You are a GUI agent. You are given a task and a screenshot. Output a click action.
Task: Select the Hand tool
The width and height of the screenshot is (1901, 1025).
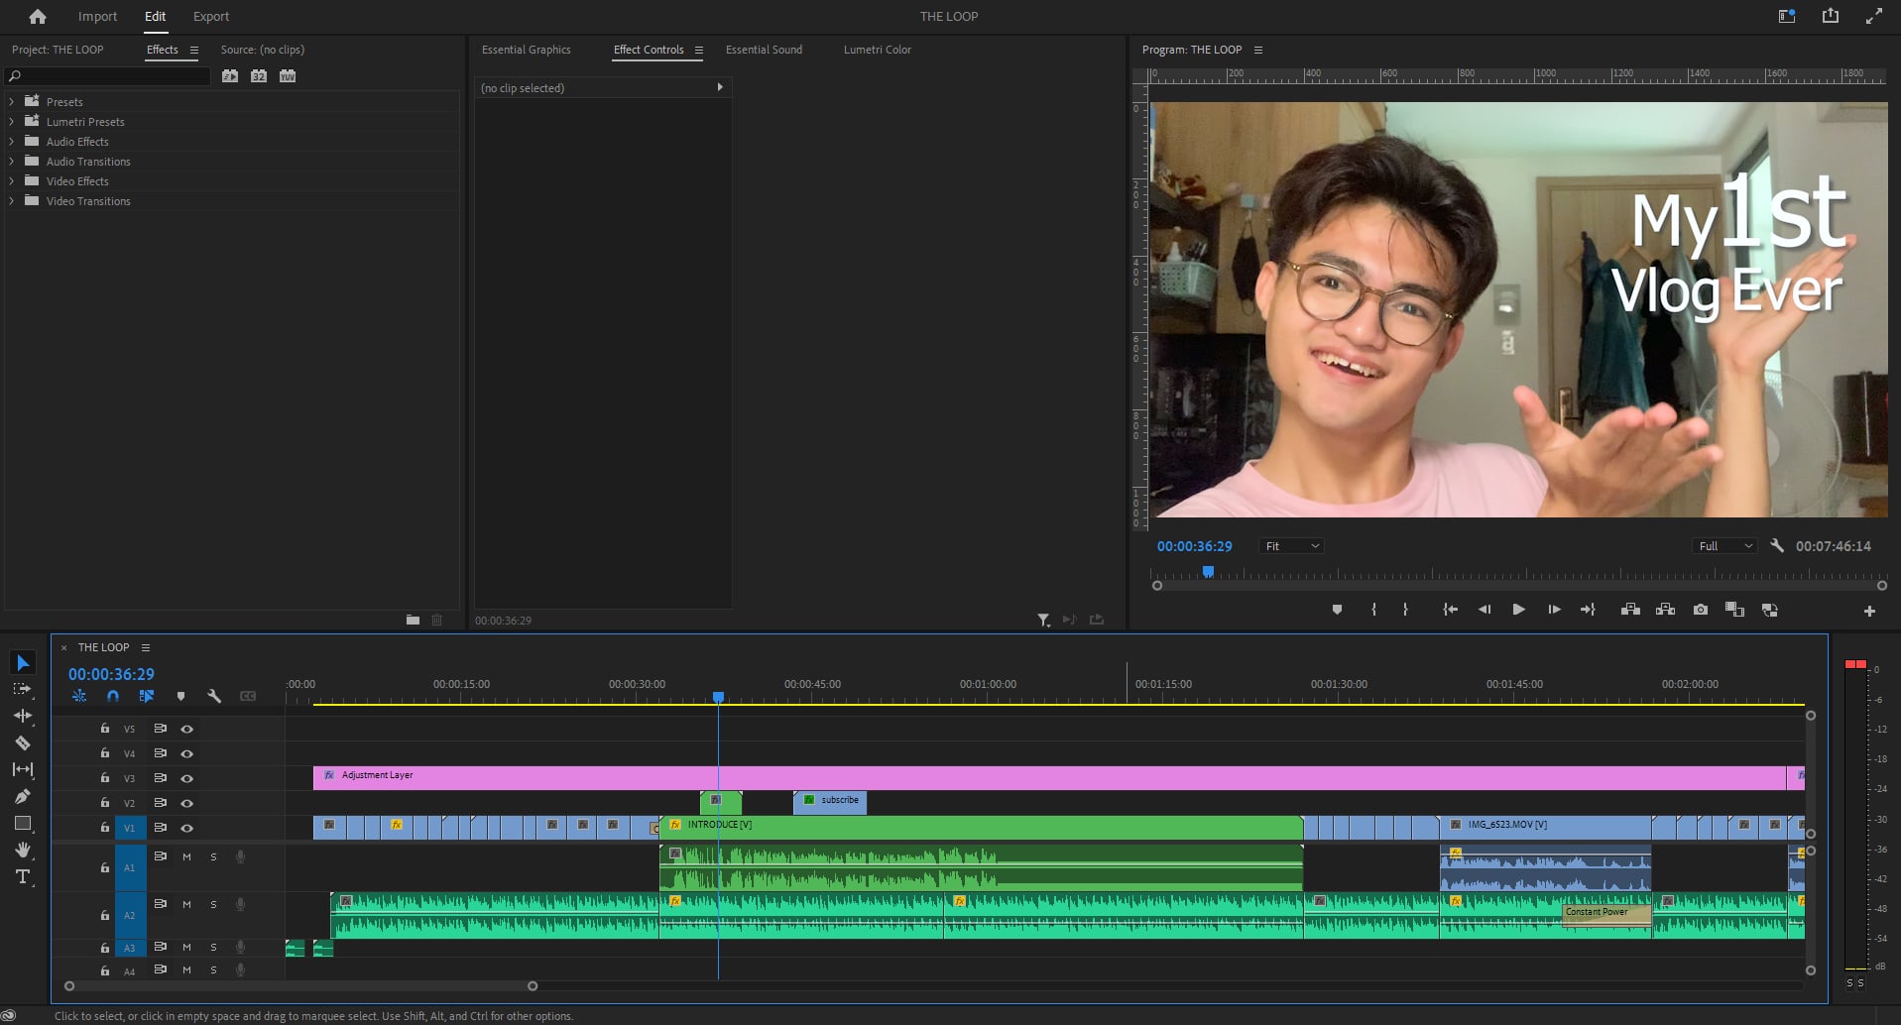22,850
